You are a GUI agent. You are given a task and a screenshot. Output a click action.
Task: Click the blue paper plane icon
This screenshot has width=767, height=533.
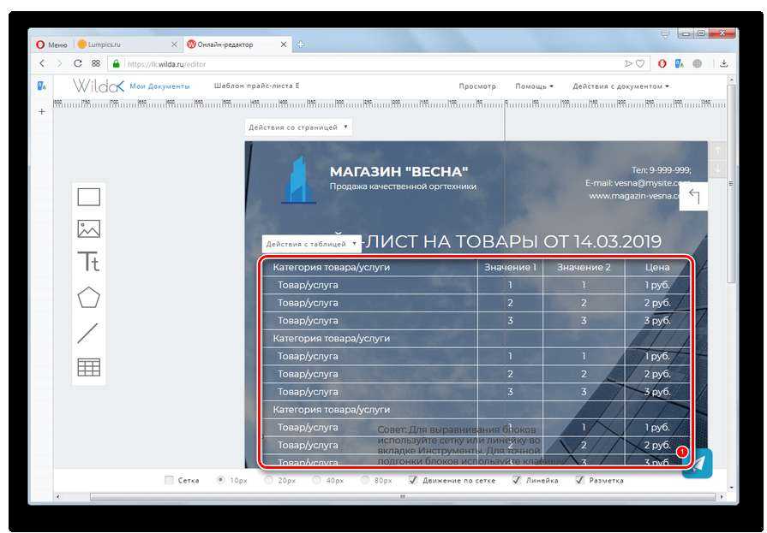pos(698,463)
